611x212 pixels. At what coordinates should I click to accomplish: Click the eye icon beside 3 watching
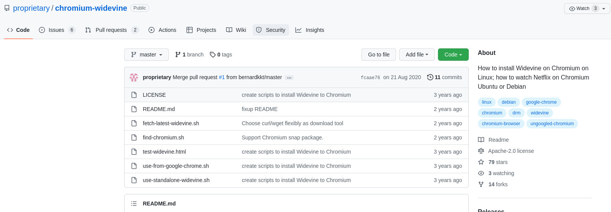[481, 173]
